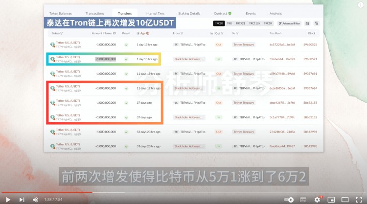Enable theater mode

point(345,200)
